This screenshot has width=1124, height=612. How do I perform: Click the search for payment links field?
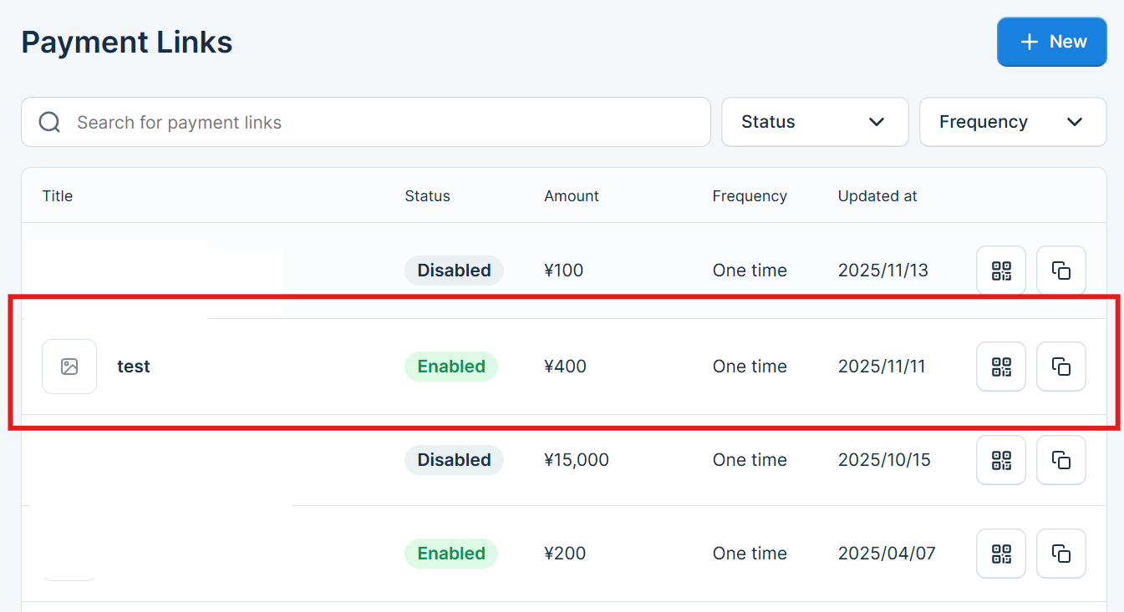tap(384, 123)
